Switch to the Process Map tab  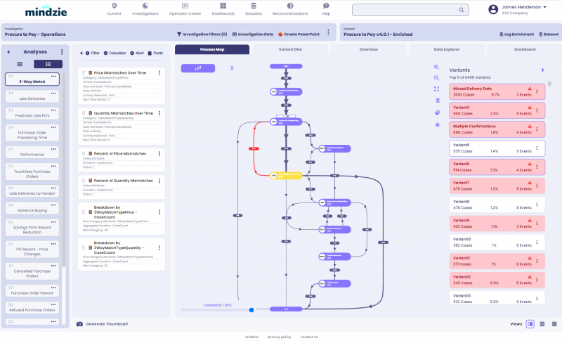point(212,49)
